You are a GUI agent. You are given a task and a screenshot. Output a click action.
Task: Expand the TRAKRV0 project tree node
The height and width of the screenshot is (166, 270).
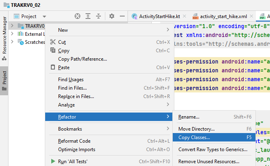click(12, 26)
